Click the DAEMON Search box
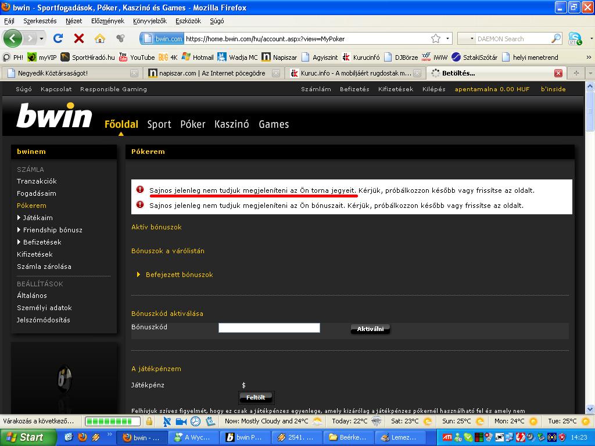The image size is (595, 446). tap(512, 39)
